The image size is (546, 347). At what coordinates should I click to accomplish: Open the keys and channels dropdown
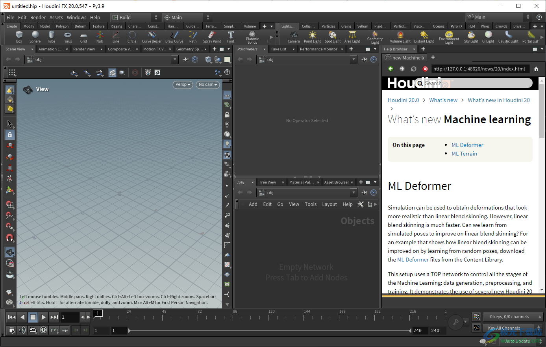click(x=513, y=317)
